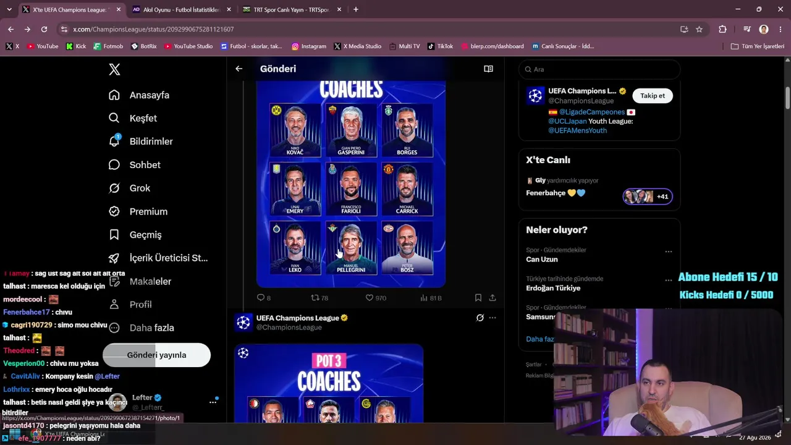791x445 pixels.
Task: Open @UEFAMensYouth profile link
Action: [577, 130]
